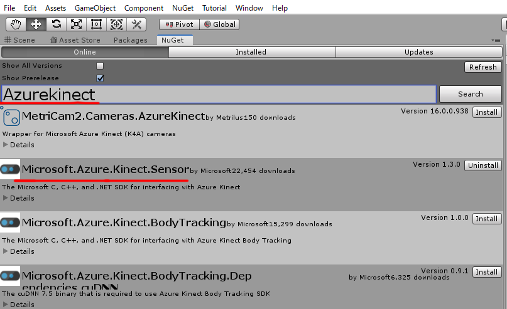507x309 pixels.
Task: Open the GameObject menu
Action: (95, 8)
